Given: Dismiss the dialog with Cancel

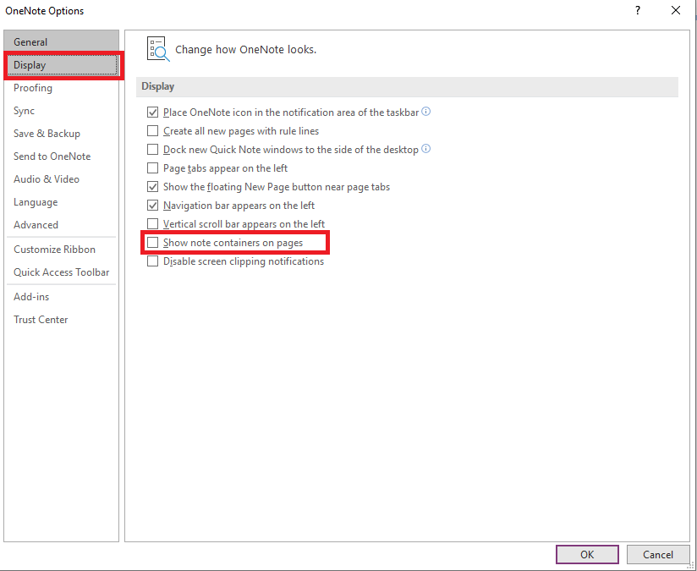Looking at the screenshot, I should (x=659, y=554).
